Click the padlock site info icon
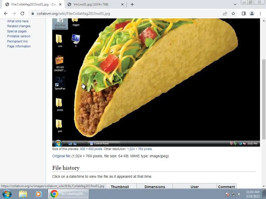Viewport: 266px width, 199px height. 33,13
